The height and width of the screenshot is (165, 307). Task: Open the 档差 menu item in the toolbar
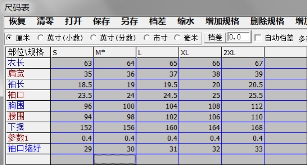157,21
